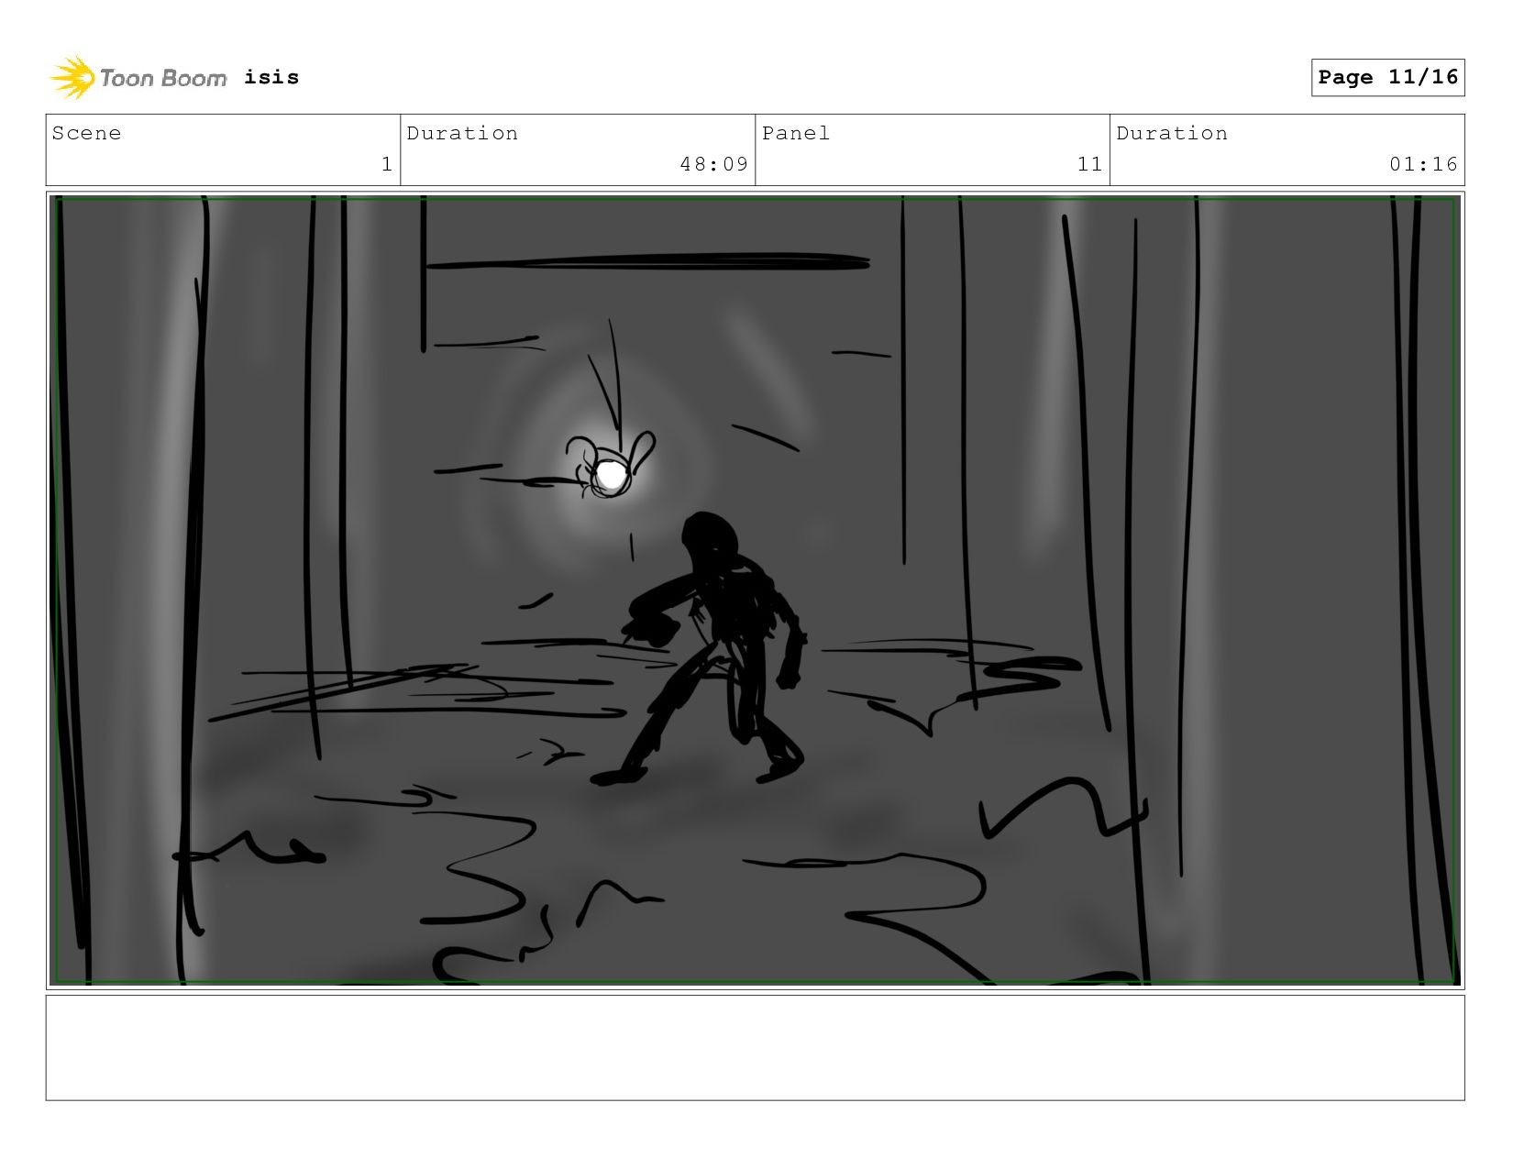Screen dimensions: 1513x1169
Task: Click the panel number '11'
Action: pyautogui.click(x=1089, y=164)
